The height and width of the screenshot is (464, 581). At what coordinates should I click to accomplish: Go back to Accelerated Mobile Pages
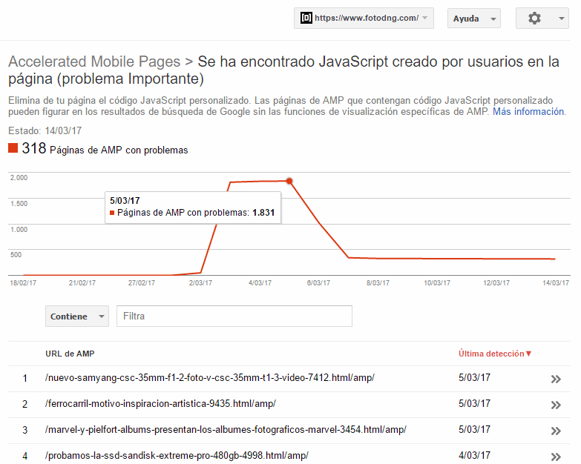click(94, 62)
